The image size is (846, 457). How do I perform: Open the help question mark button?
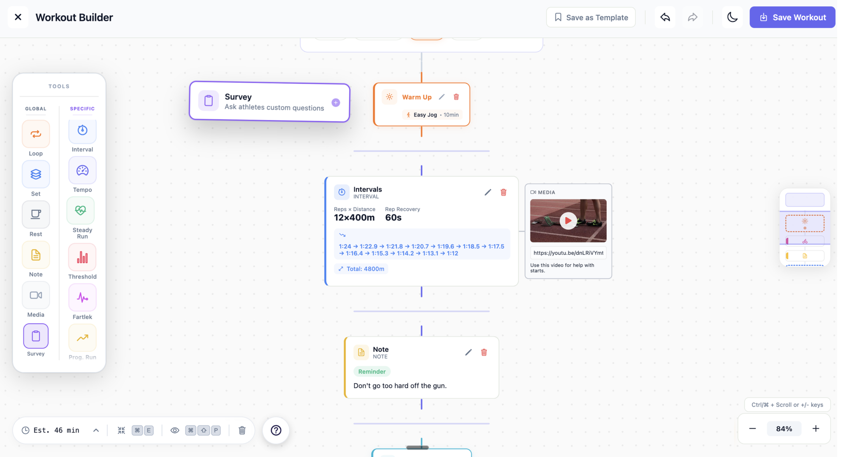click(x=276, y=430)
